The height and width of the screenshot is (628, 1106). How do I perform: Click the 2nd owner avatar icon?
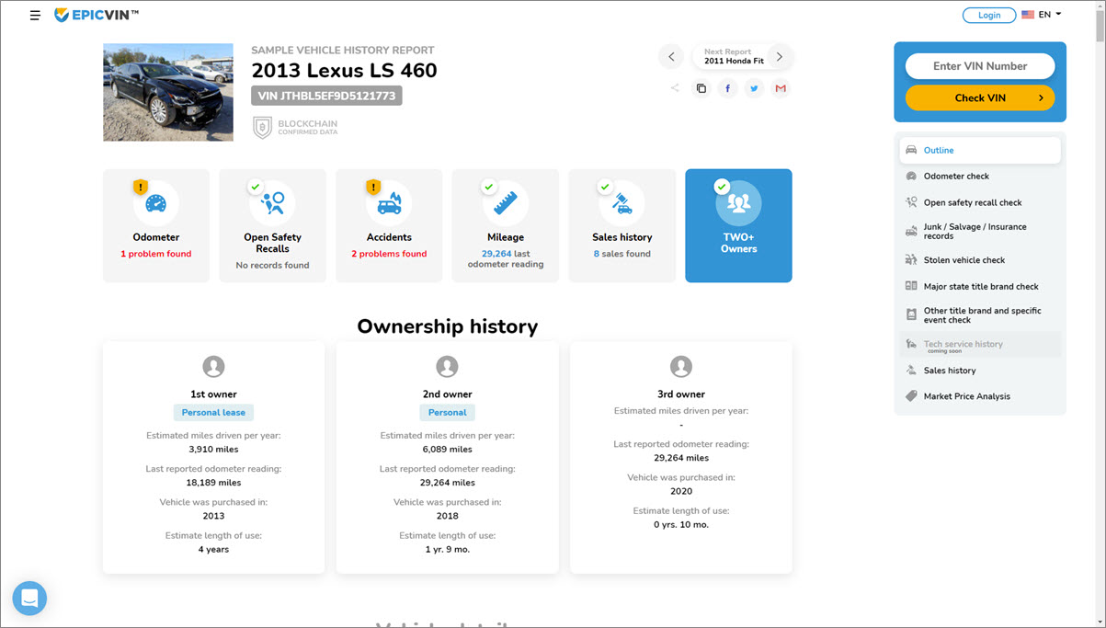coord(447,367)
